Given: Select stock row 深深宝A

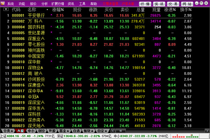Looking at the screenshot, I should click(98, 103).
